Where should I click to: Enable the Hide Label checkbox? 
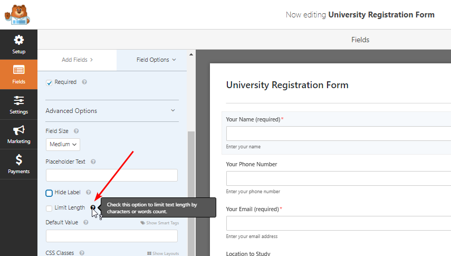pyautogui.click(x=49, y=193)
